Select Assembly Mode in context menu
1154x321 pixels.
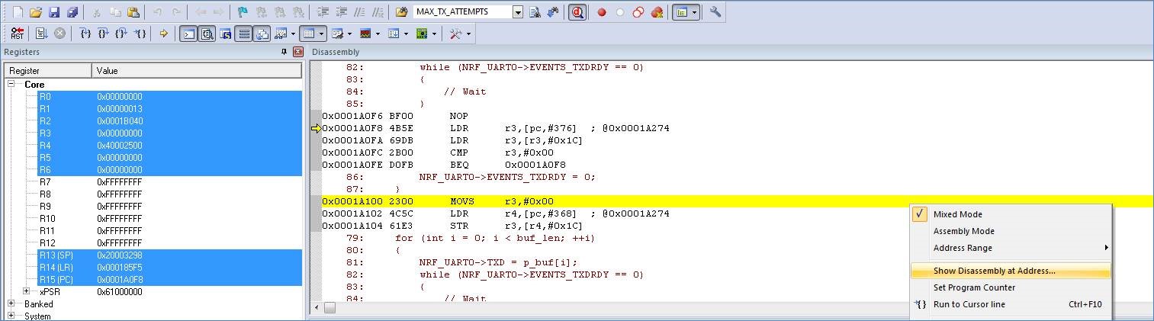[1011, 231]
